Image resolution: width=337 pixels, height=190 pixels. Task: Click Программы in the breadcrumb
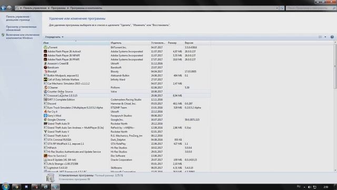pos(58,8)
